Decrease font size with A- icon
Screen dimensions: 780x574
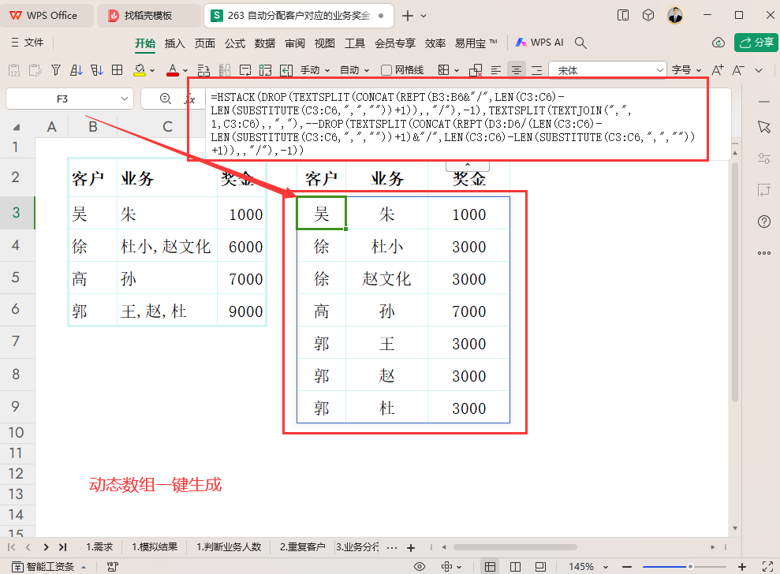[x=737, y=70]
